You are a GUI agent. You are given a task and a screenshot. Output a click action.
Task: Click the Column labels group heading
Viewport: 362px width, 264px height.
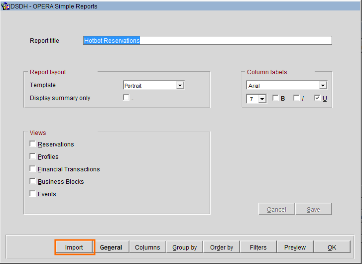[267, 72]
